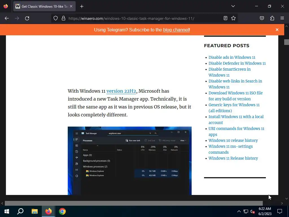Open Disable SmartScreen in Windows 11 post
Image resolution: width=289 pixels, height=217 pixels.
[229, 72]
